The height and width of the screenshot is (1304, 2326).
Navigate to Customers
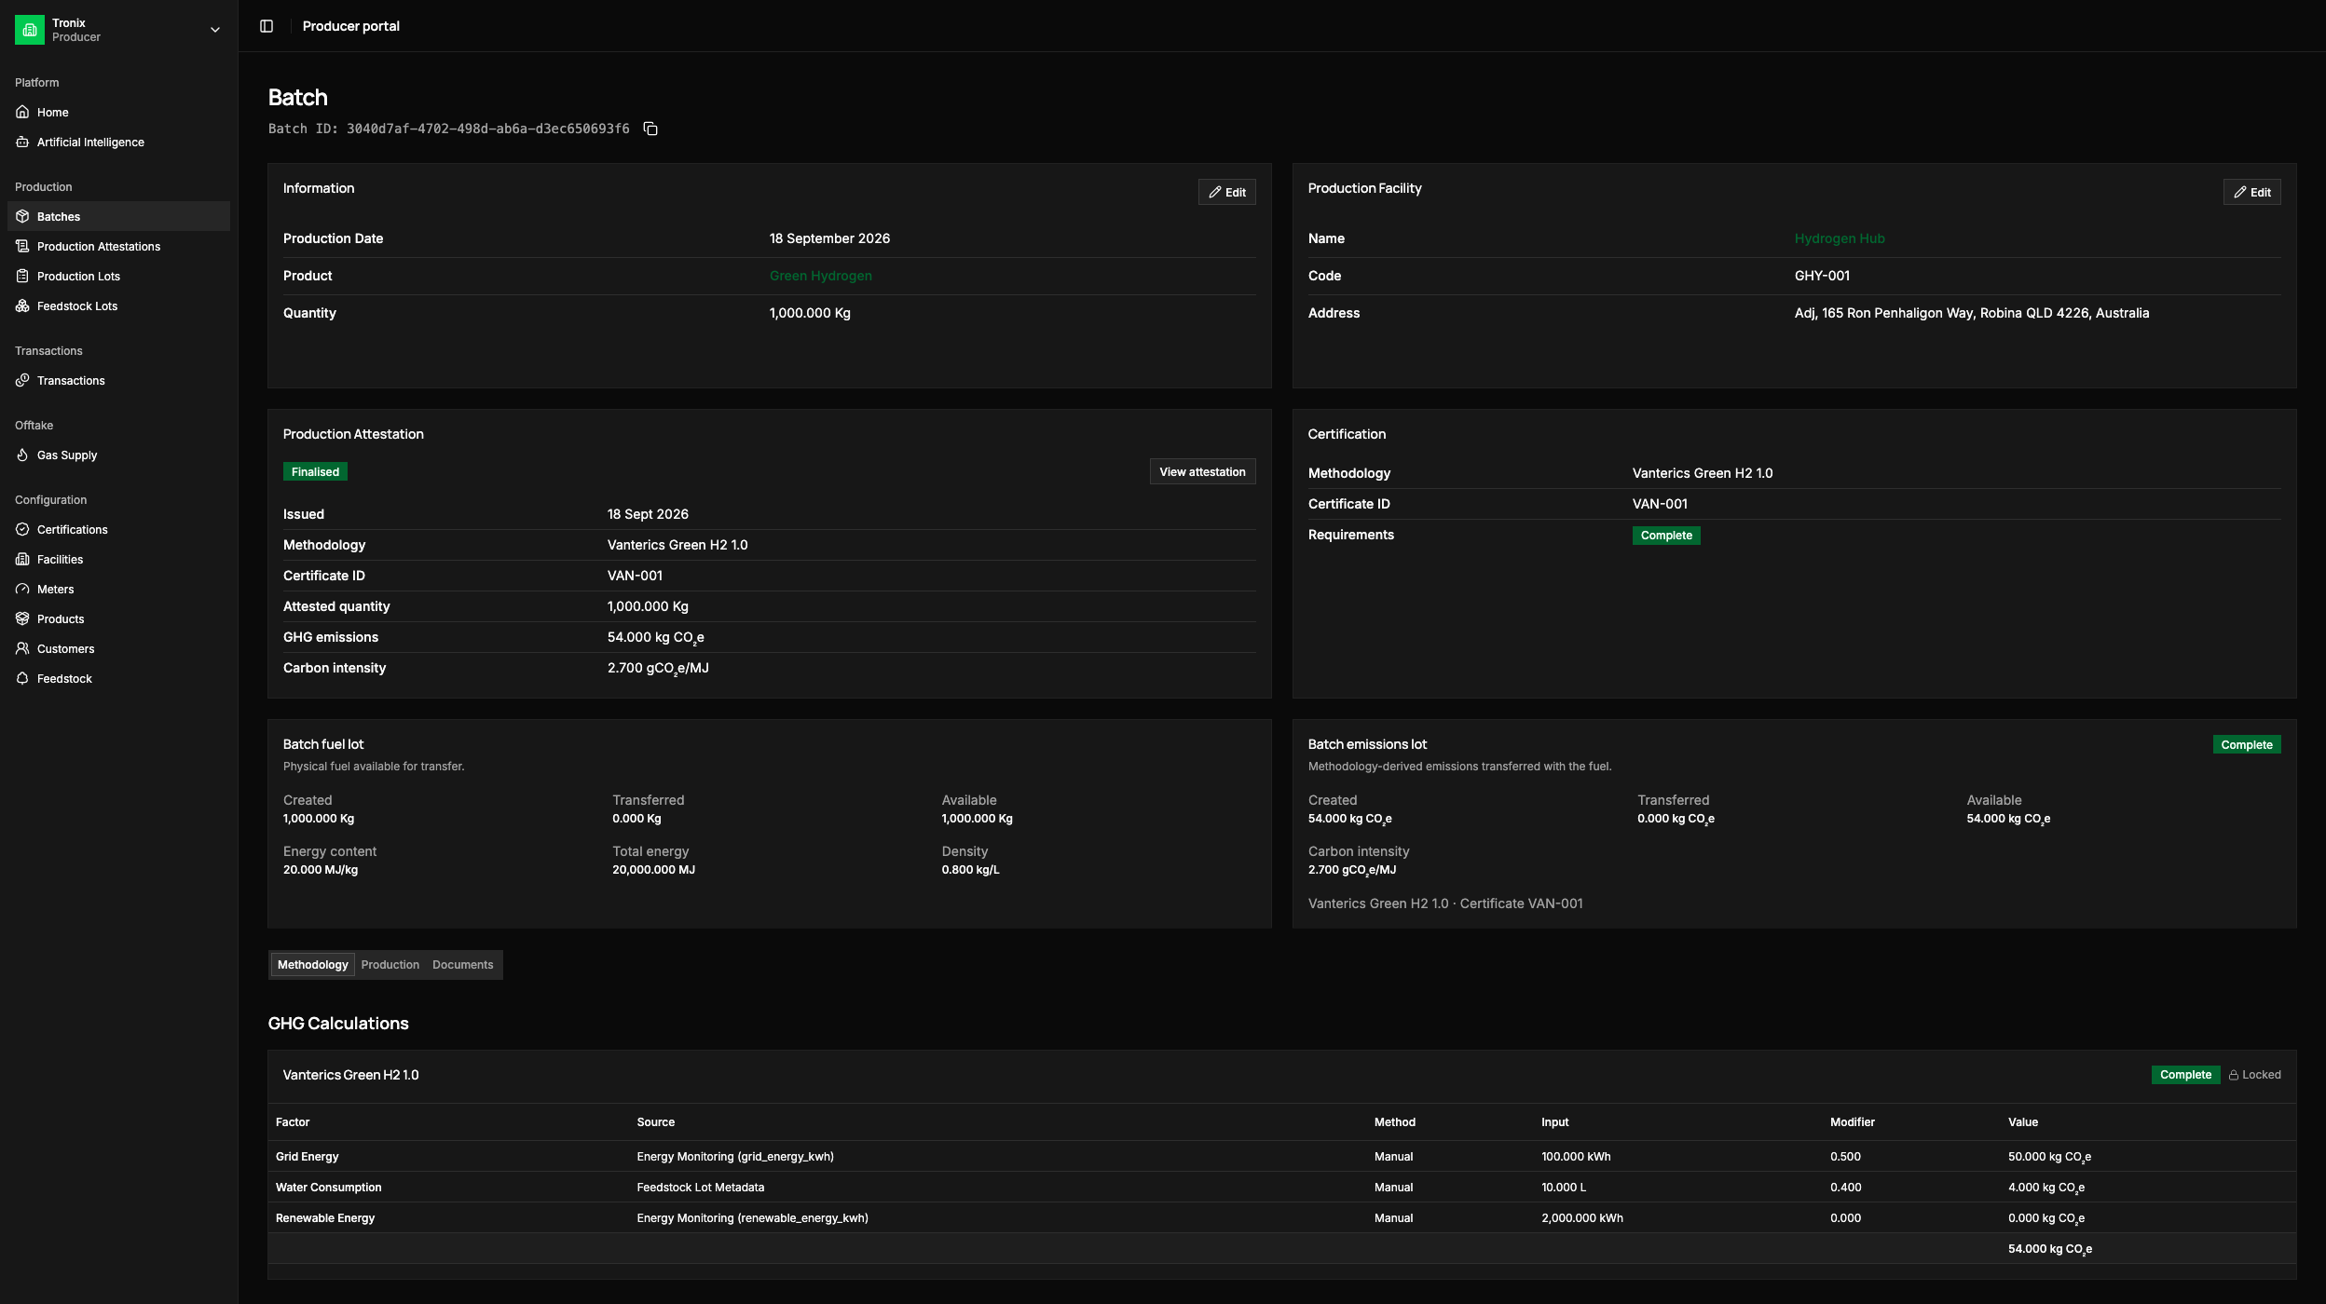tap(118, 648)
